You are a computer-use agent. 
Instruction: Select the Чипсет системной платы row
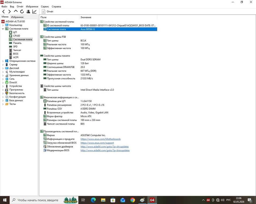point(98,124)
